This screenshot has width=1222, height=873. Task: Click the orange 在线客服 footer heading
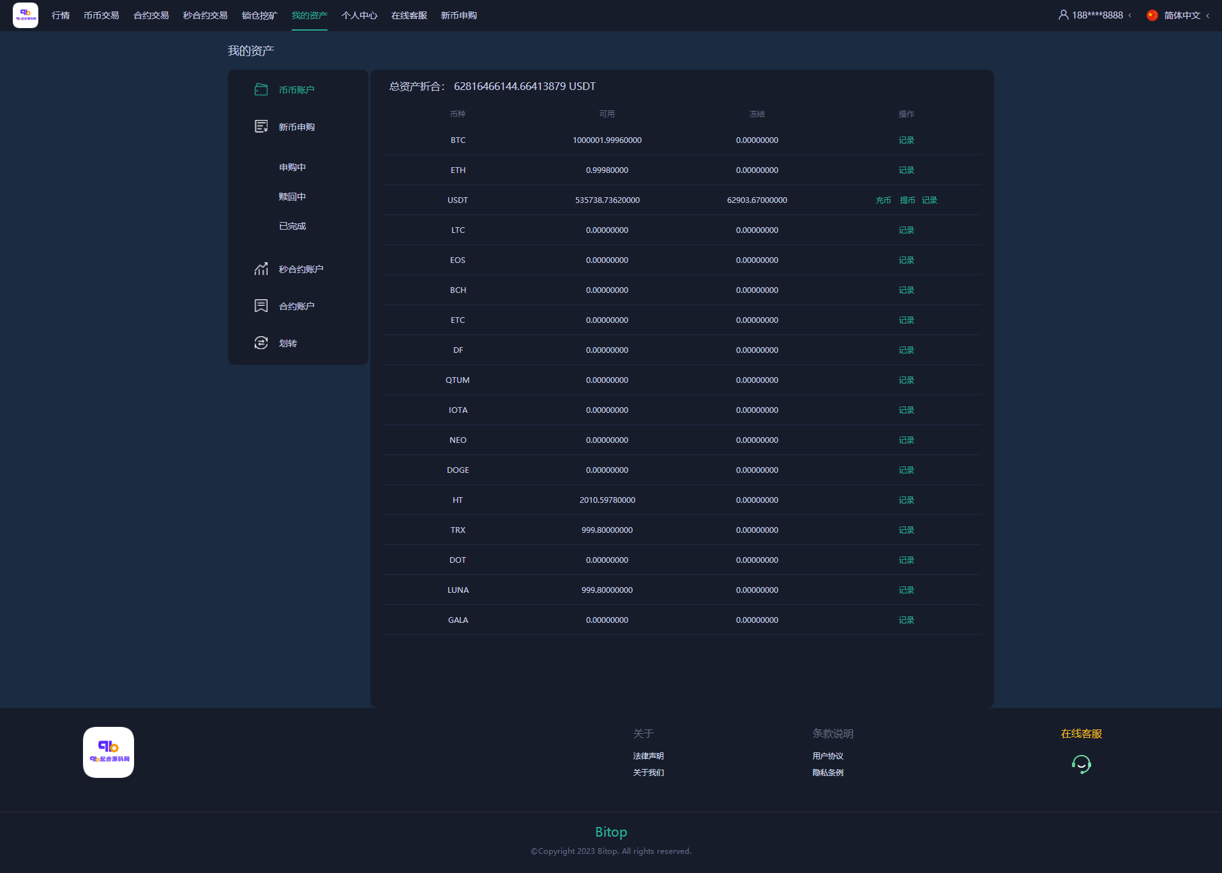(1082, 734)
